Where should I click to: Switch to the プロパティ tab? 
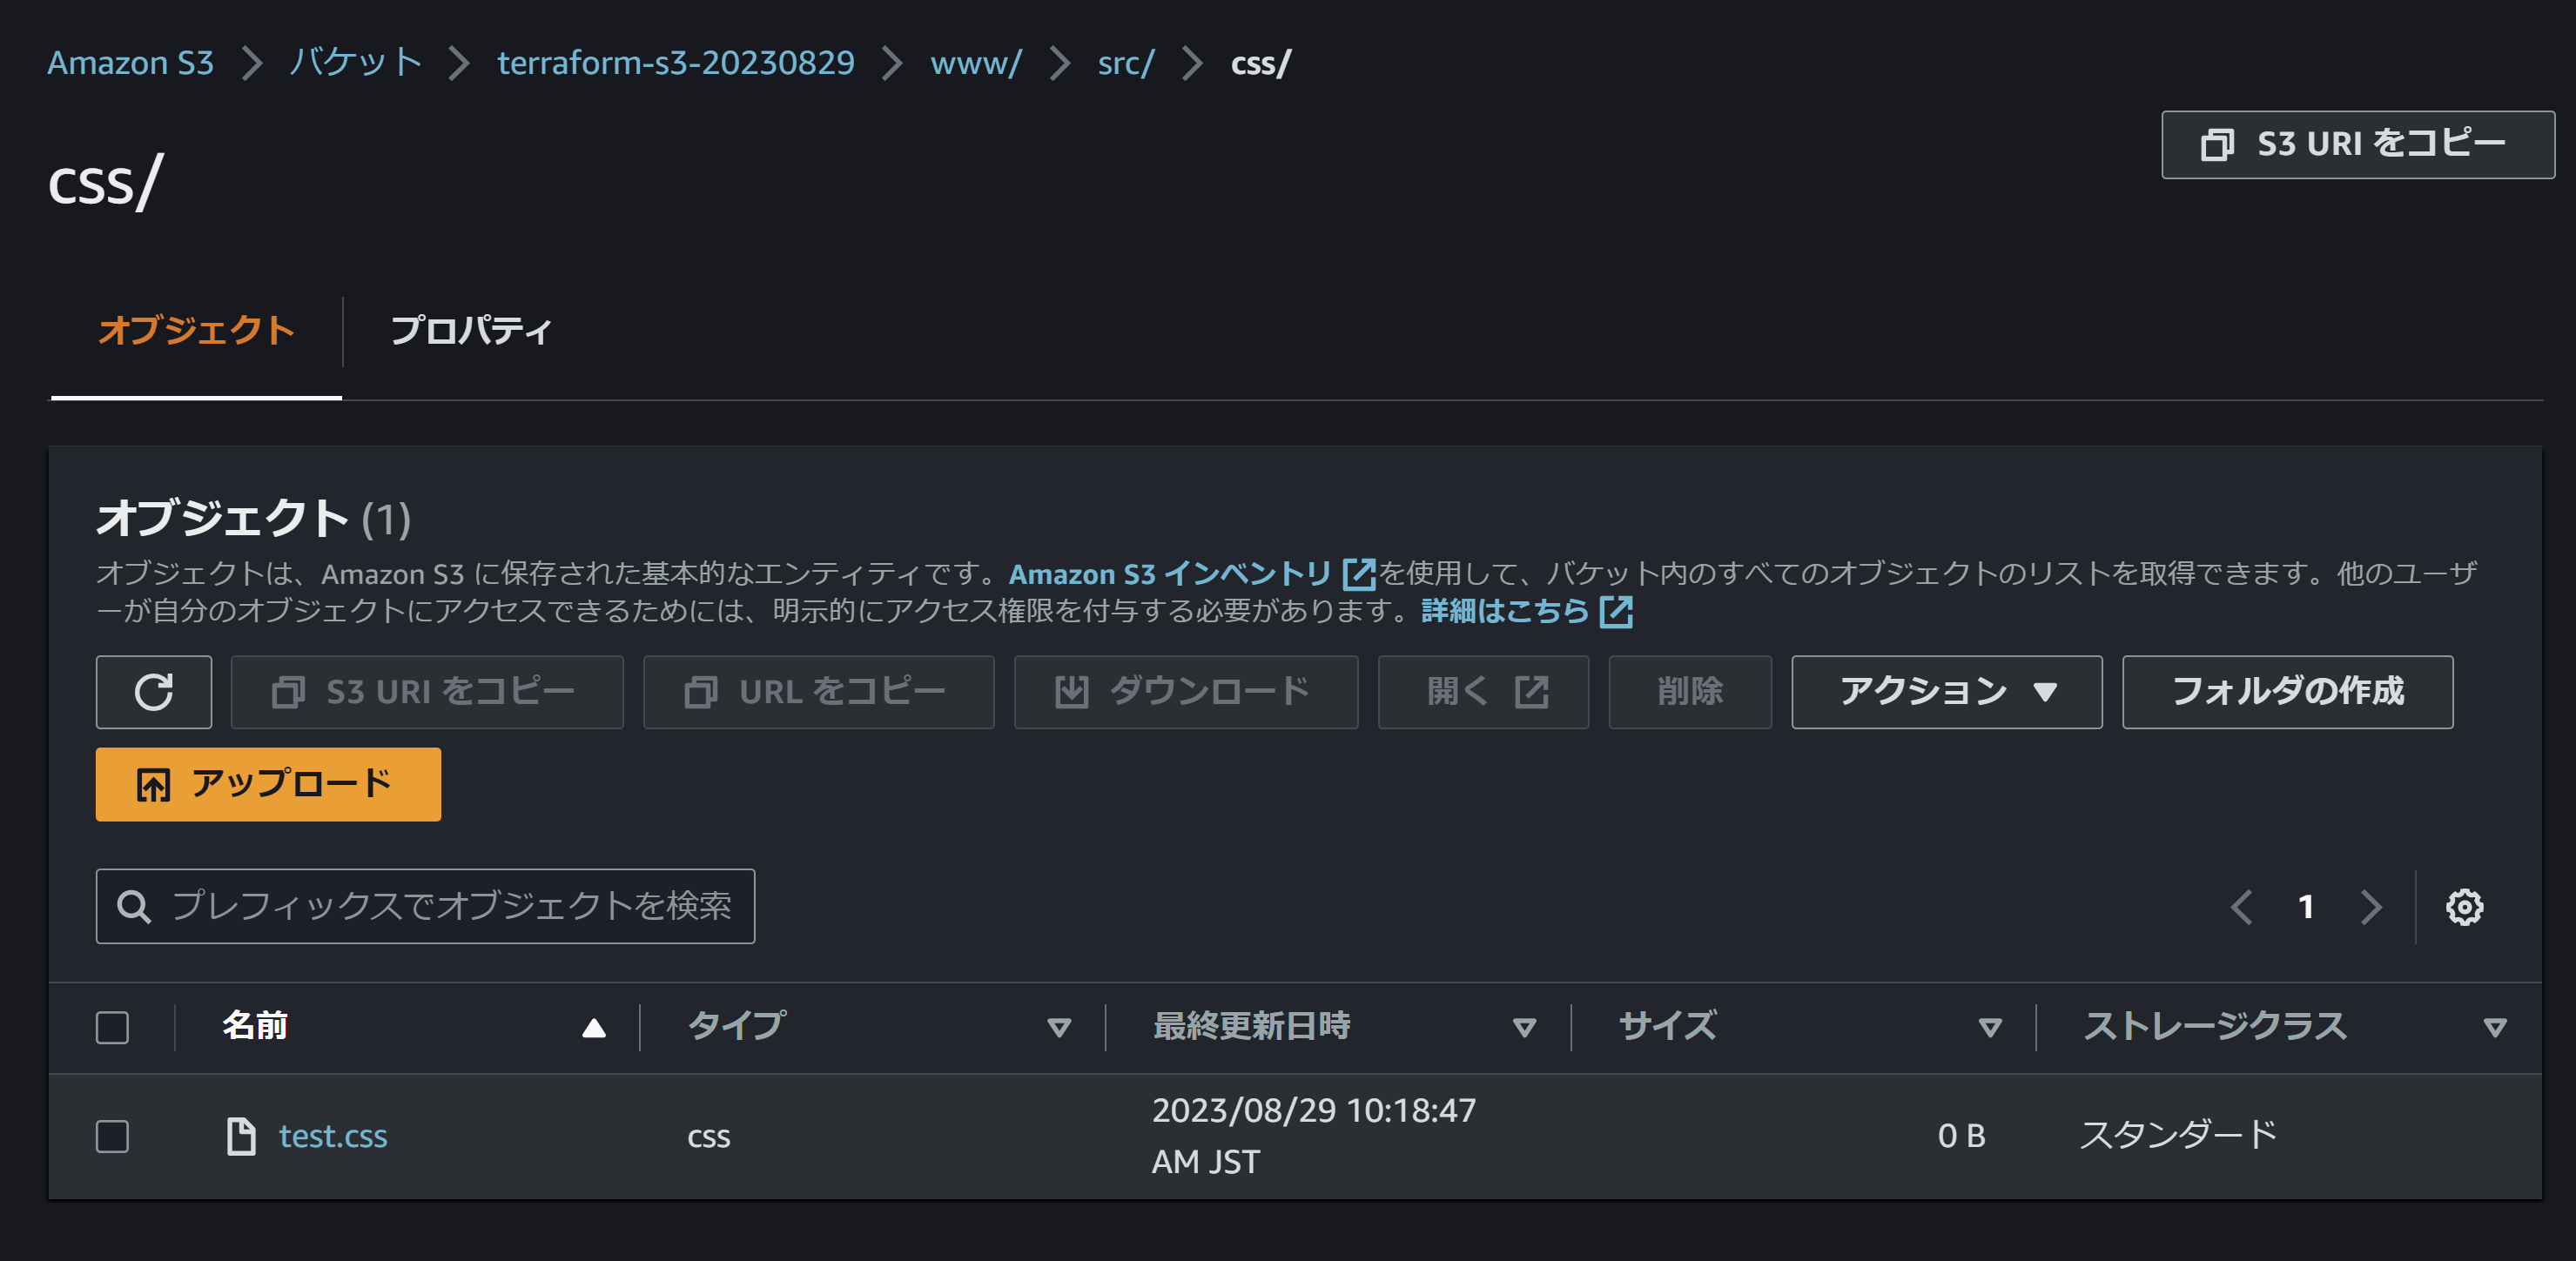click(470, 331)
